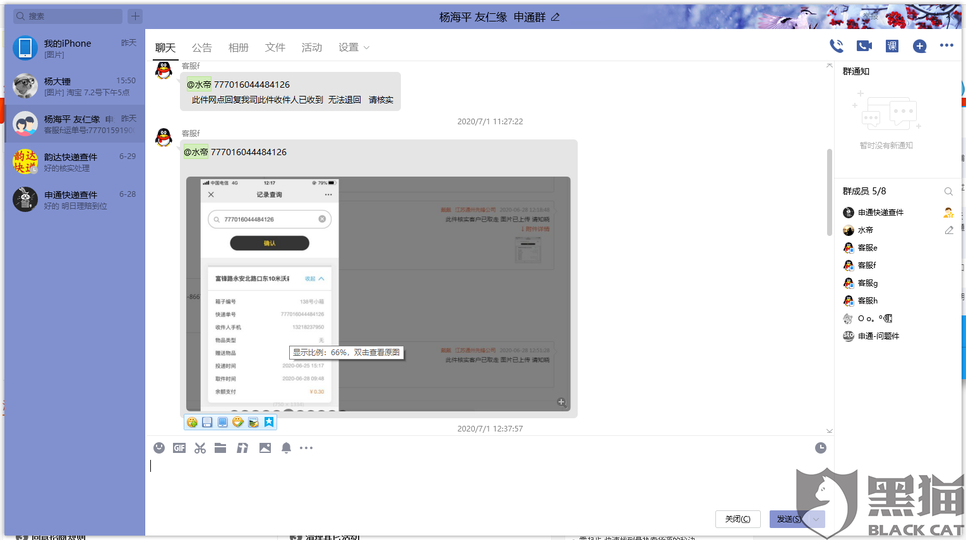
Task: Click the 搜索 search field in sidebar
Action: 66,15
